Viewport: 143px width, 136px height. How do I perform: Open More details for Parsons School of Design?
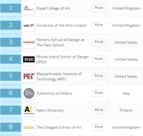(99, 42)
